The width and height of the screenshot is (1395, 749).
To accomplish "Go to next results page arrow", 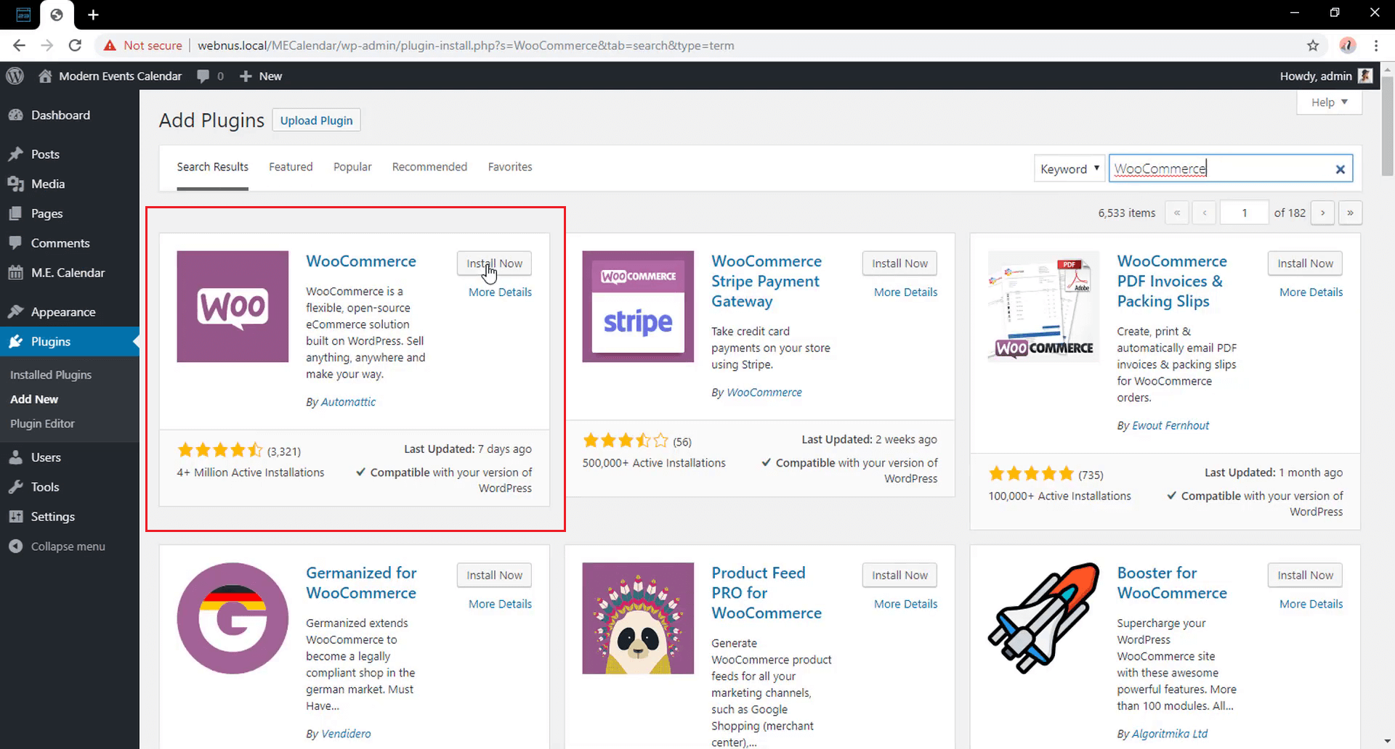I will pyautogui.click(x=1322, y=213).
